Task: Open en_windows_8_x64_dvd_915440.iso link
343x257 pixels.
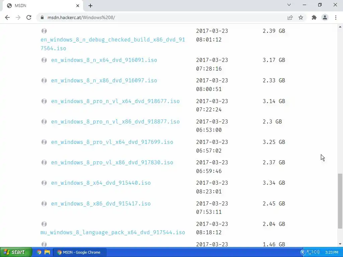Action: [101, 183]
